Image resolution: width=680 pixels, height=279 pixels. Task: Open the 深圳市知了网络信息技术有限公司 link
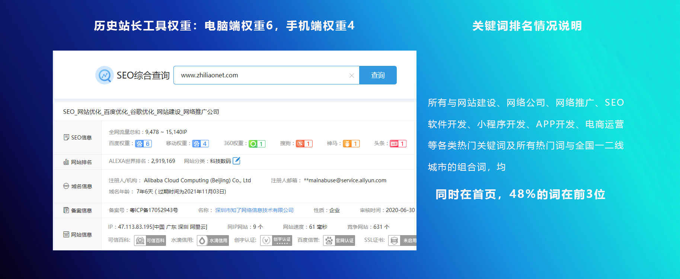(x=254, y=210)
